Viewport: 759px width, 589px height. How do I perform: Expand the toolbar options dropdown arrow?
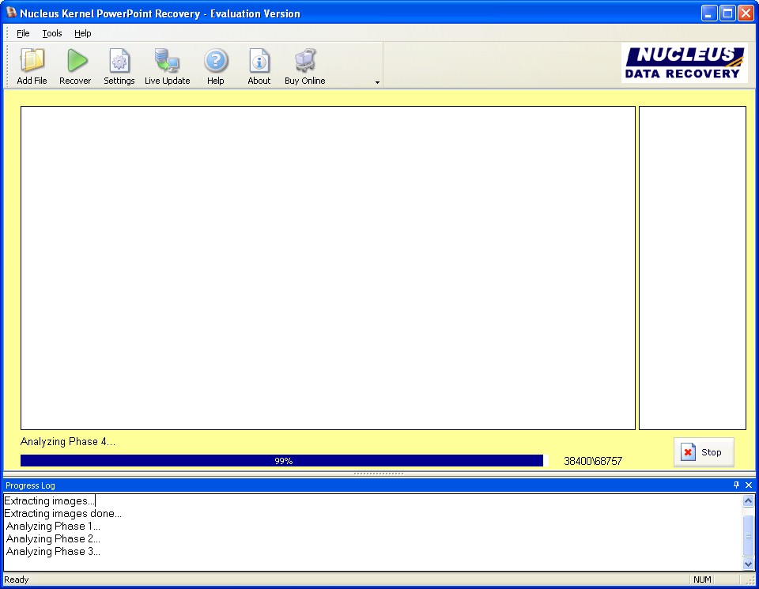[377, 82]
